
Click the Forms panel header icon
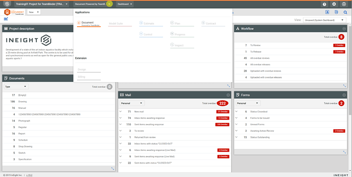[x=238, y=95]
